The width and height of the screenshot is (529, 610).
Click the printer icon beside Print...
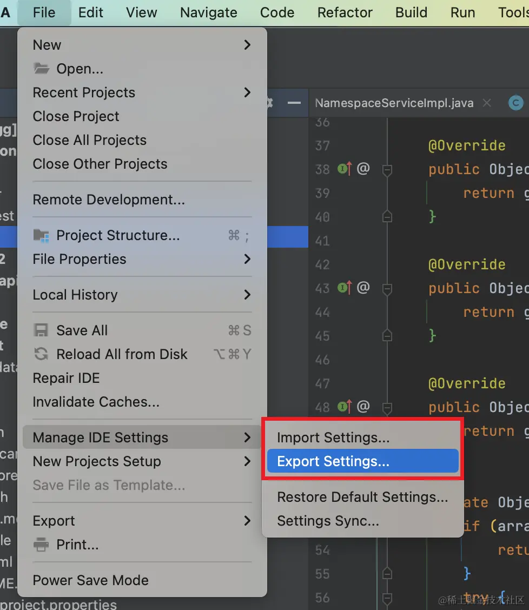(41, 545)
